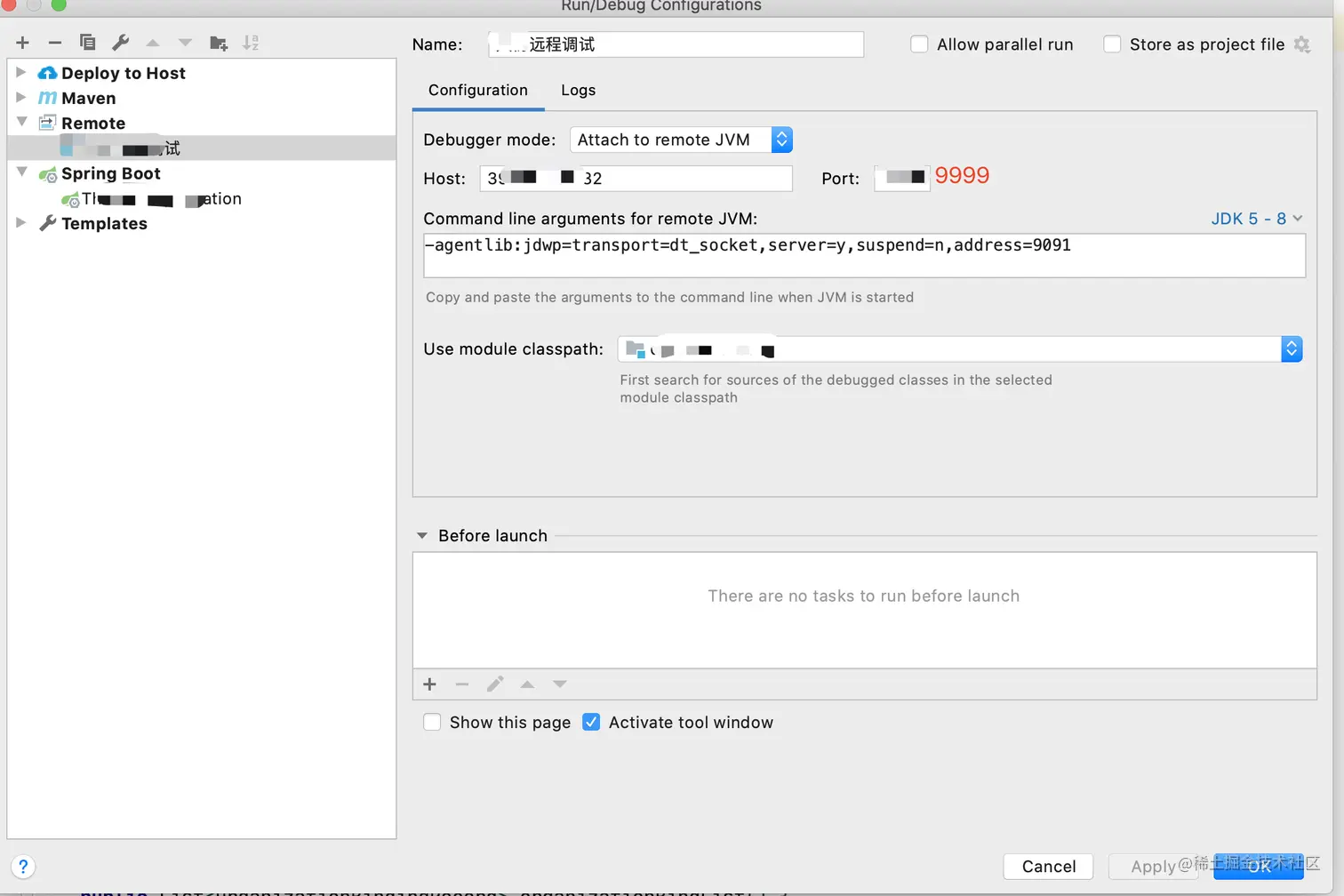The image size is (1344, 896).
Task: Select the remote debug configuration under Remote
Action: [x=201, y=148]
